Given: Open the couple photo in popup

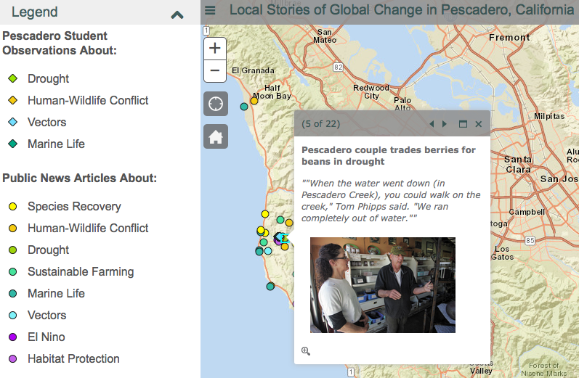Looking at the screenshot, I should pos(382,284).
